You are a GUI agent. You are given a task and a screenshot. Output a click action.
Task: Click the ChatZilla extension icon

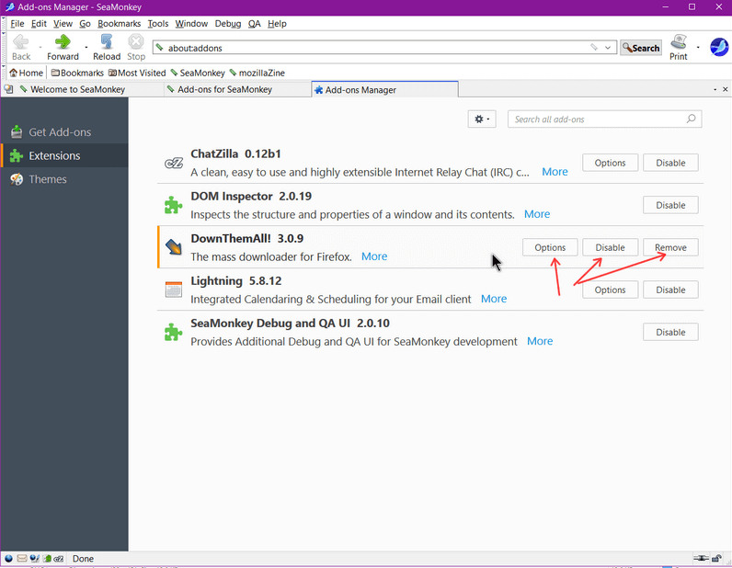[x=174, y=163]
